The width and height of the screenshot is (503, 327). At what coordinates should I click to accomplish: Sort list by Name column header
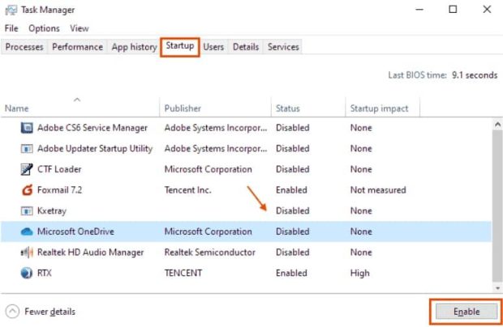coord(17,108)
